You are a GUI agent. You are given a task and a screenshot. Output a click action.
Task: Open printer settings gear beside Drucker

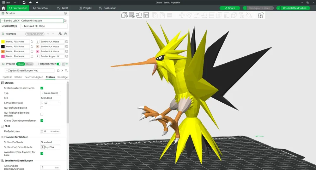pyautogui.click(x=65, y=13)
